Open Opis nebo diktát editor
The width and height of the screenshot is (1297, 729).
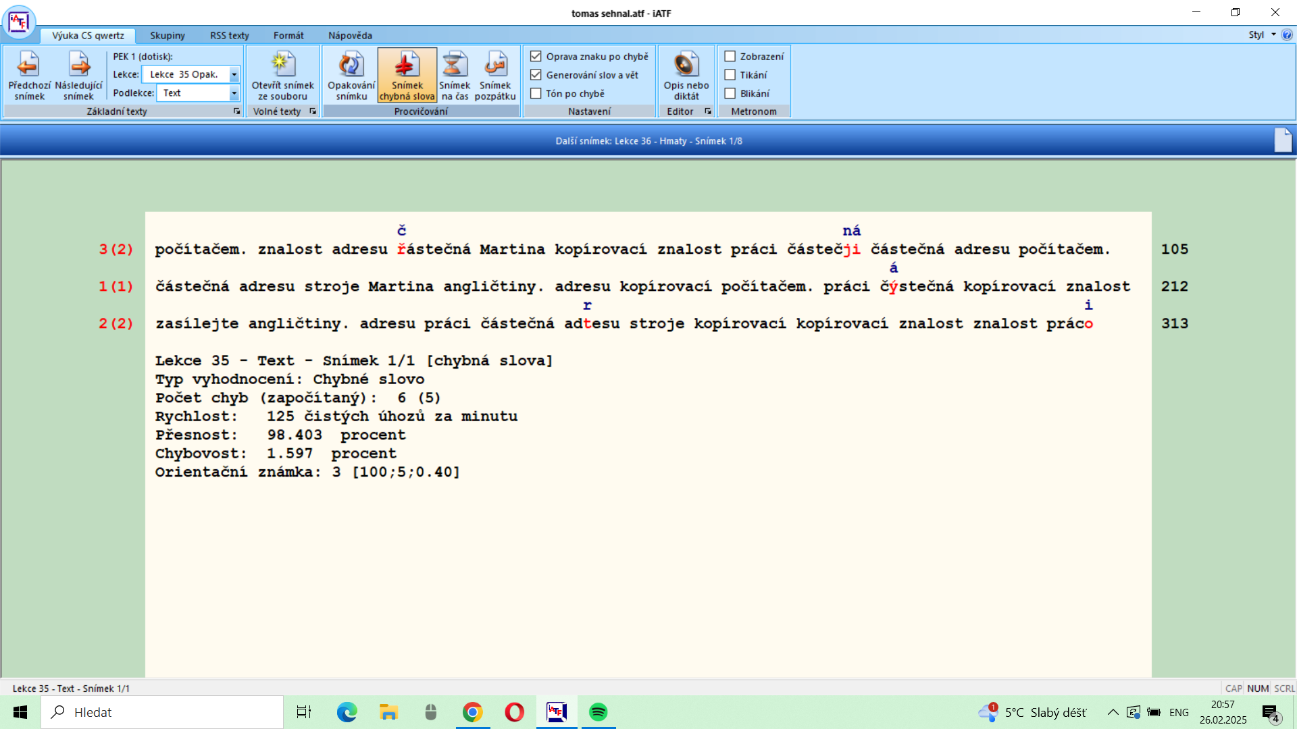click(x=686, y=76)
